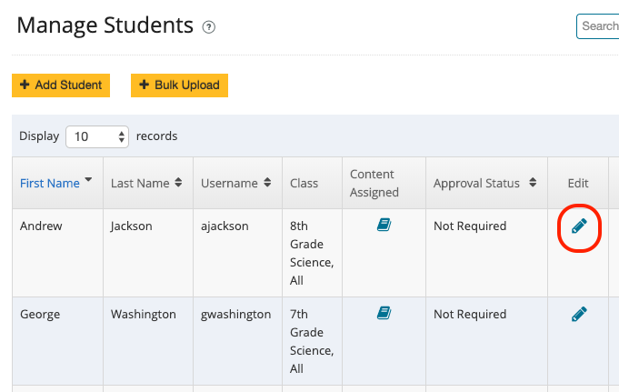This screenshot has width=619, height=392.
Task: Click Andrew Jackson's Not Required status
Action: (x=470, y=226)
